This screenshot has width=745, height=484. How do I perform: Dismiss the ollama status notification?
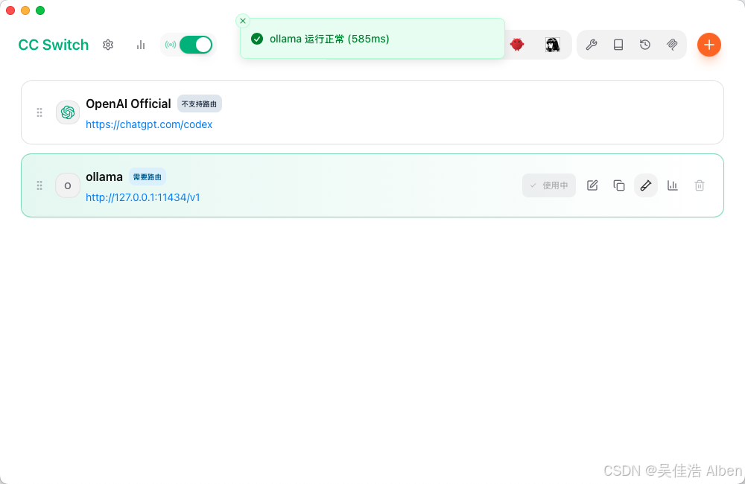pos(243,21)
